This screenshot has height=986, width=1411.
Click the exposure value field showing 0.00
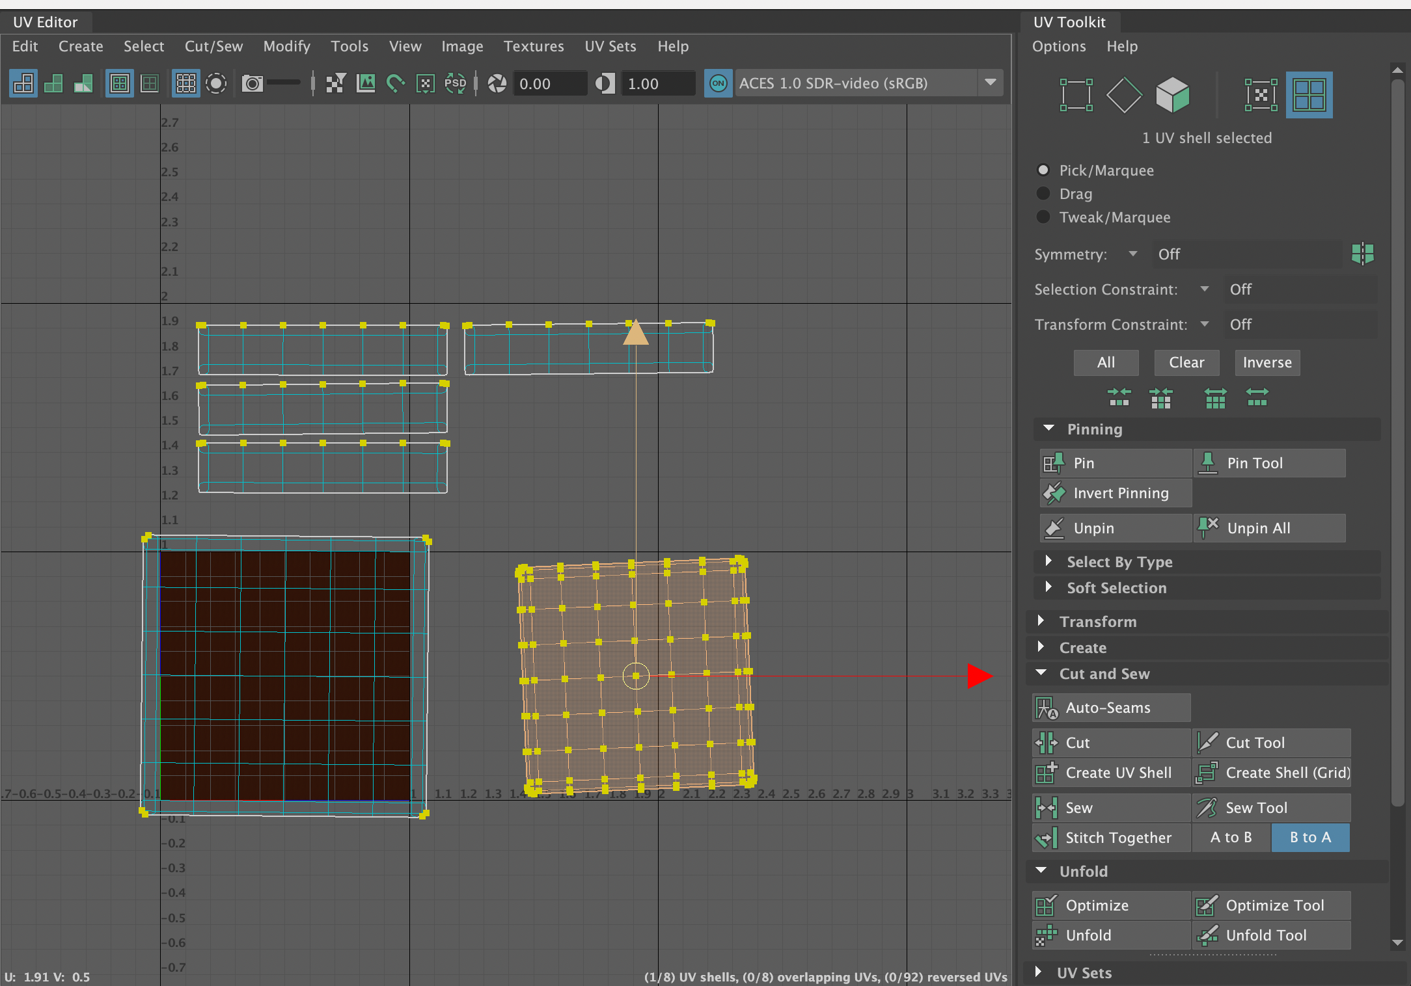(549, 83)
